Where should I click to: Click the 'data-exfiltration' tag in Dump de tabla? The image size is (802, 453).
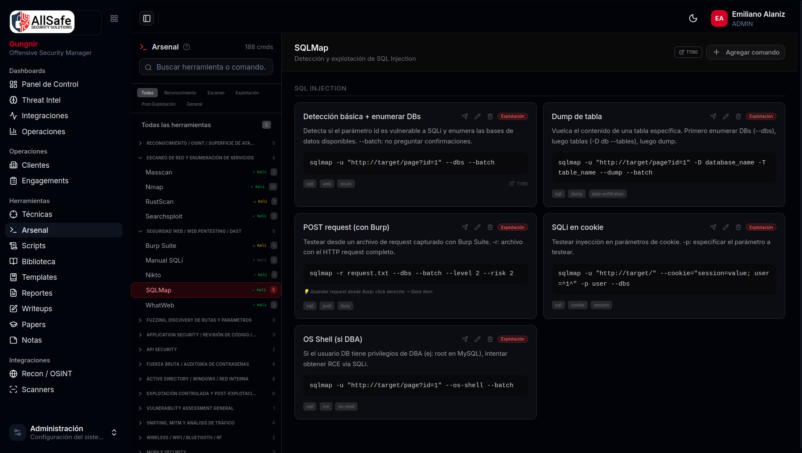[x=607, y=194]
